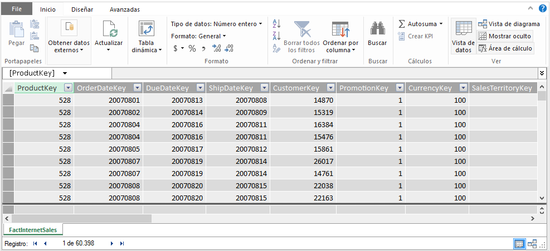Image resolution: width=550 pixels, height=251 pixels.
Task: Open the help question mark icon
Action: point(542,9)
